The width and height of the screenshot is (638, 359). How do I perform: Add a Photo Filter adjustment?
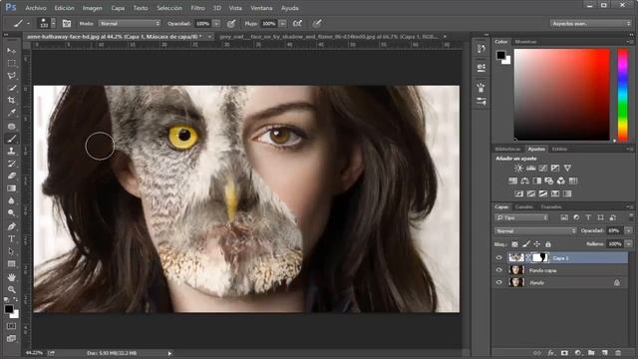[x=549, y=180]
